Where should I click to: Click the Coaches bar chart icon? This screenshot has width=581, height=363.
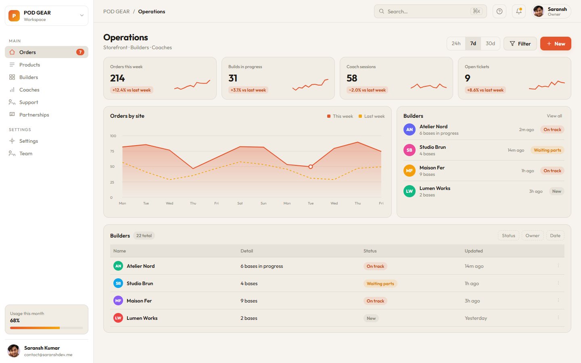click(x=12, y=90)
